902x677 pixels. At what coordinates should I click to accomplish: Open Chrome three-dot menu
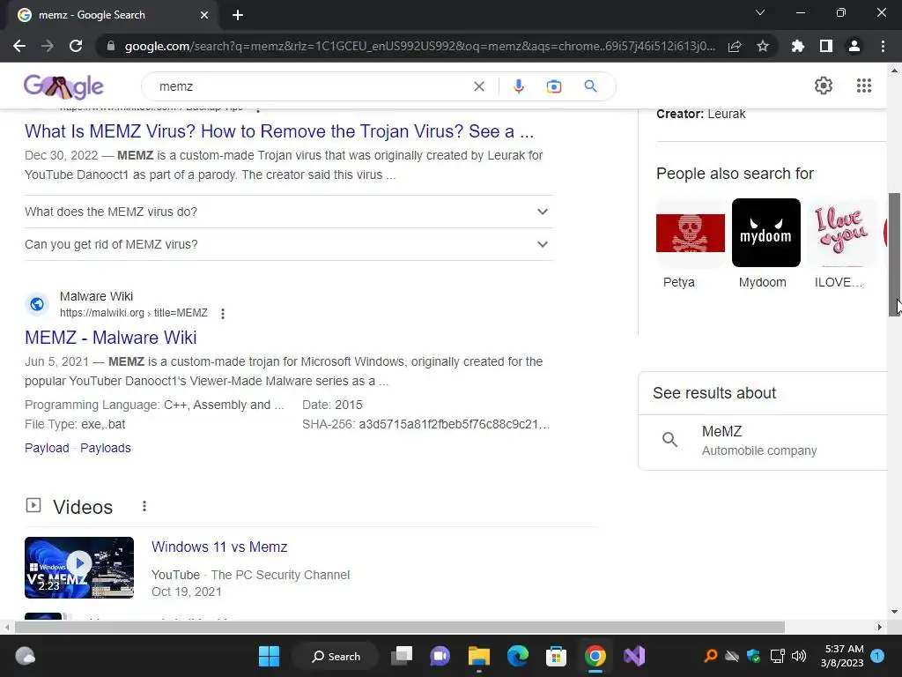coord(883,46)
